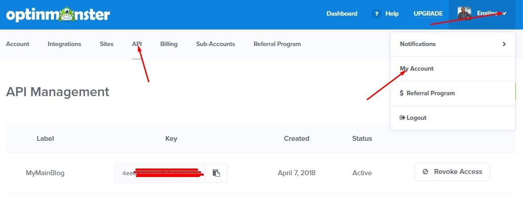
Task: Switch to the Integrations tab
Action: 64,44
